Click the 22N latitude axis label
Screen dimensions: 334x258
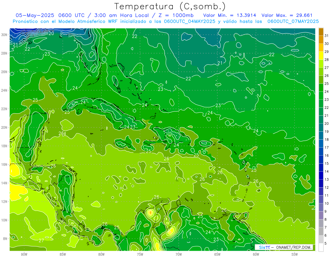click(4, 109)
